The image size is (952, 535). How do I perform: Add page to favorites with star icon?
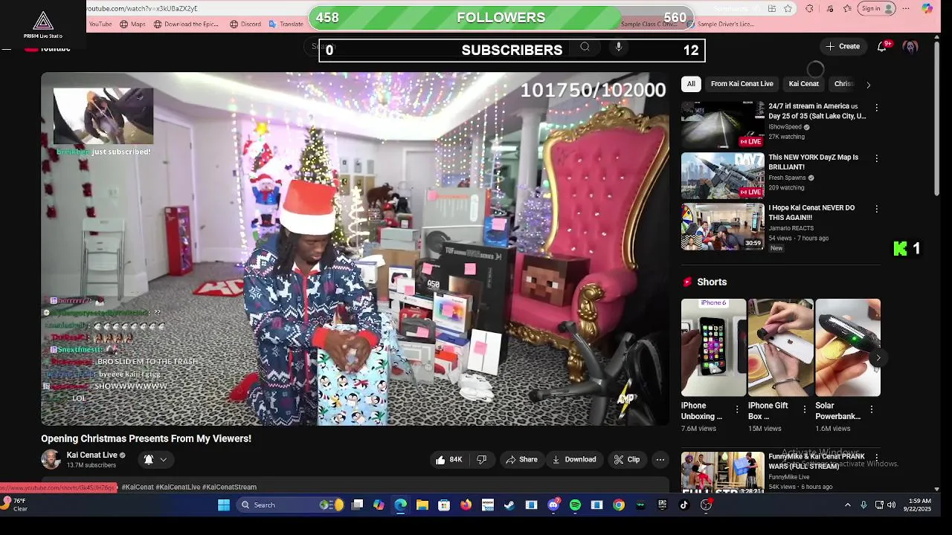pos(788,8)
